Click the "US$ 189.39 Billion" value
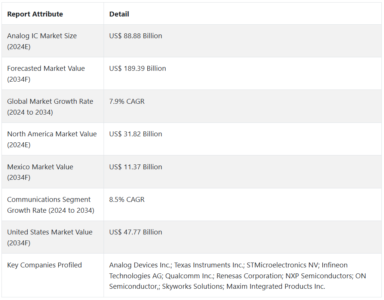This screenshot has width=384, height=300. click(138, 69)
